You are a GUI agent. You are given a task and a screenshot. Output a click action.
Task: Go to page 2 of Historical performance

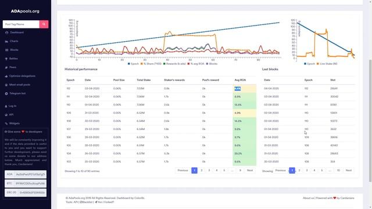202,170
